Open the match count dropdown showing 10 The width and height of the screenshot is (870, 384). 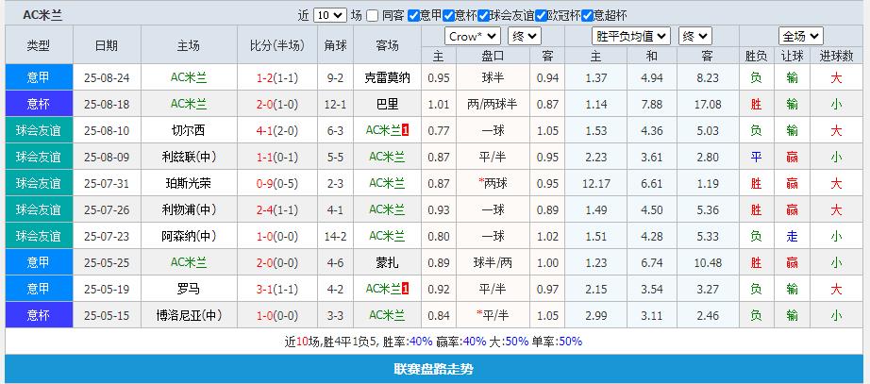[x=329, y=15]
